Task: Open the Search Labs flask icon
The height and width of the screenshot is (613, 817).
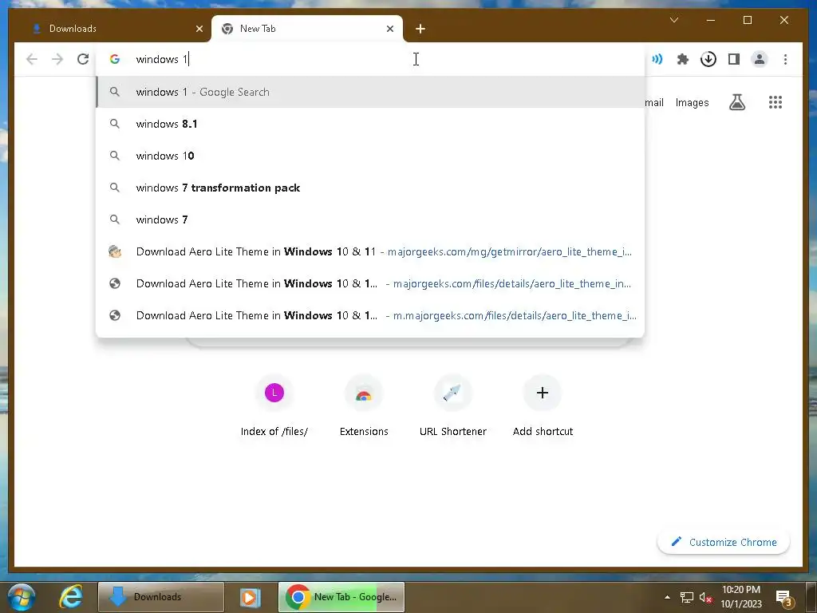Action: click(736, 102)
